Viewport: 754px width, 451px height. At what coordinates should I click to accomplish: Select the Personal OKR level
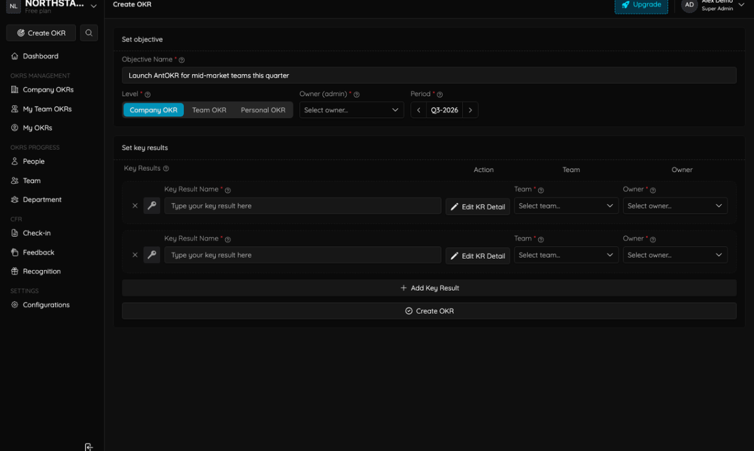click(x=263, y=110)
